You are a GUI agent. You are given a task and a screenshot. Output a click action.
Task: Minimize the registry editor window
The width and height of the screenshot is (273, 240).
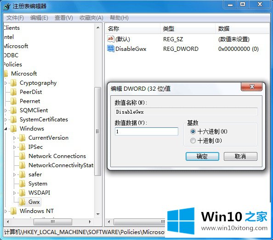pyautogui.click(x=230, y=4)
